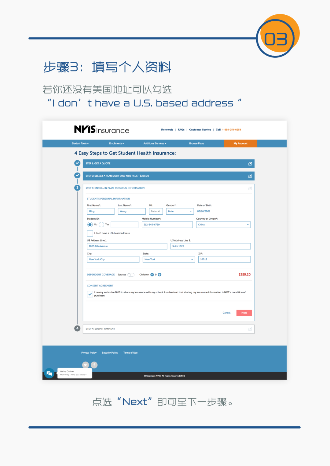
Task: Toggle the Spouse coverage switch
Action: coord(131,275)
